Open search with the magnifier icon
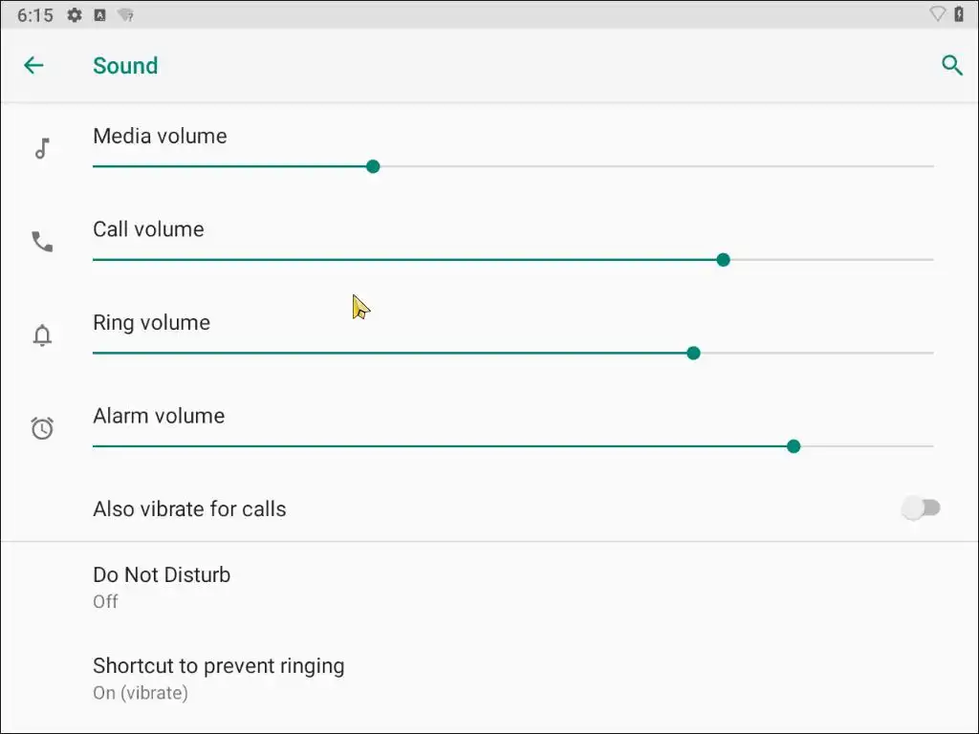Image resolution: width=979 pixels, height=734 pixels. [x=951, y=65]
